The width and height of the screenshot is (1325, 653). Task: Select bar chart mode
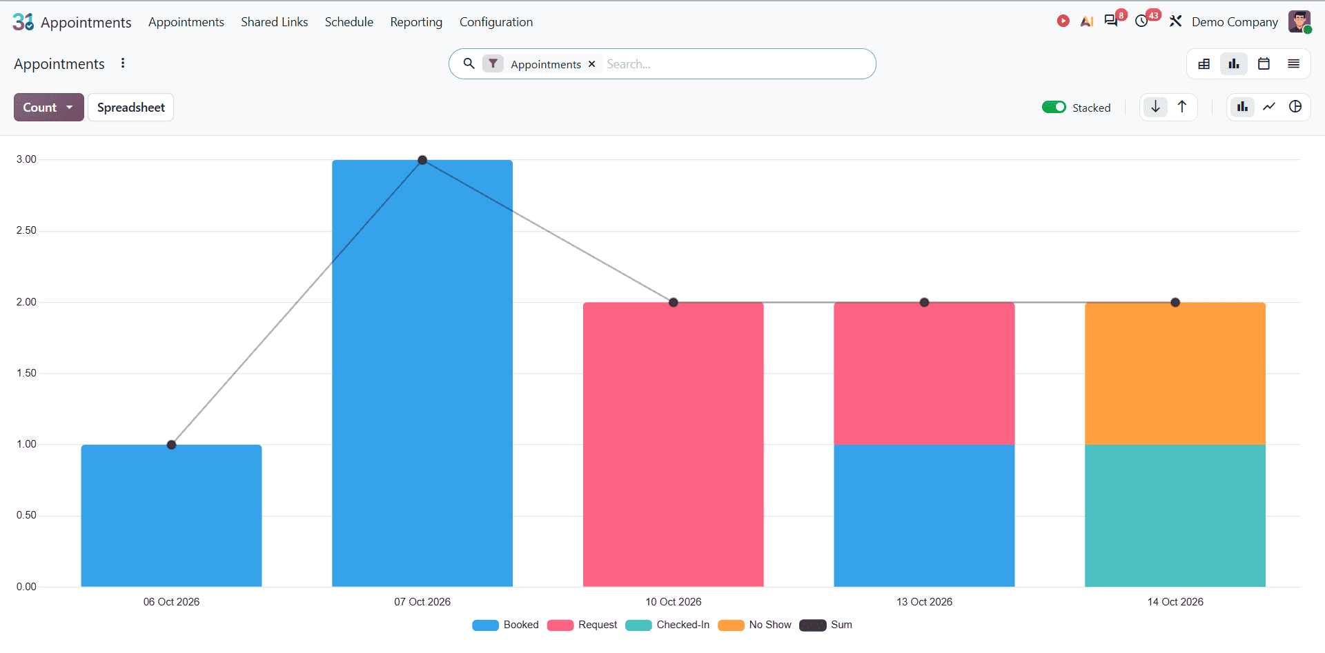click(x=1242, y=107)
